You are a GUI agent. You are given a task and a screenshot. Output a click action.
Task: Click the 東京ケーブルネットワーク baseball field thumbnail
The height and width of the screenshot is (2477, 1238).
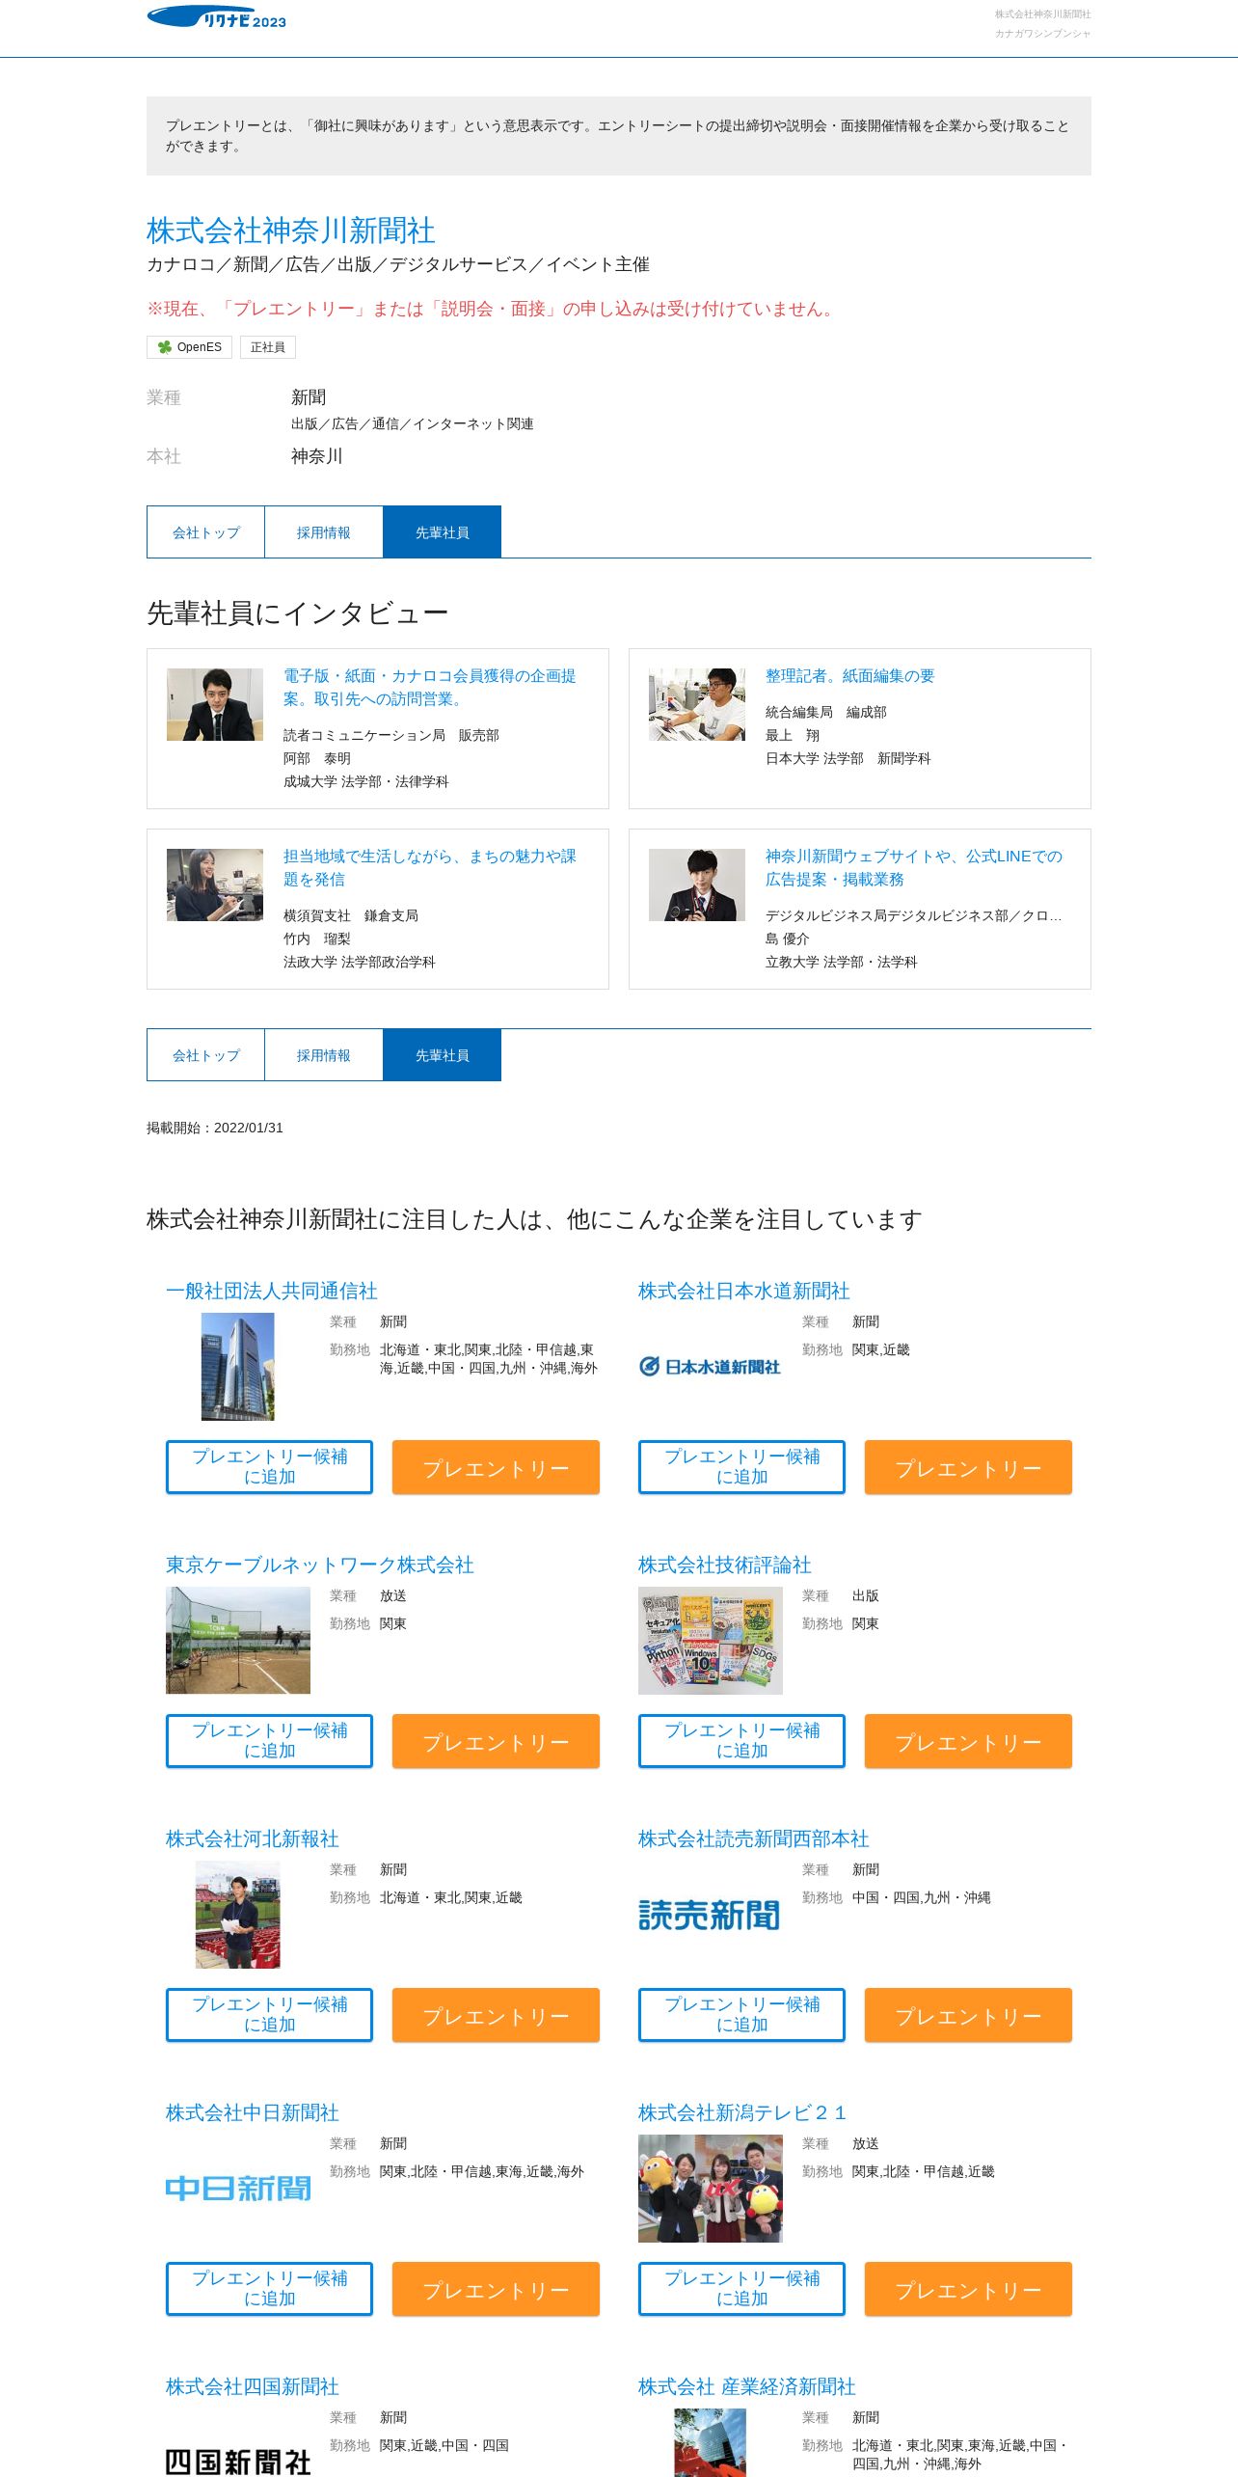(x=238, y=1640)
